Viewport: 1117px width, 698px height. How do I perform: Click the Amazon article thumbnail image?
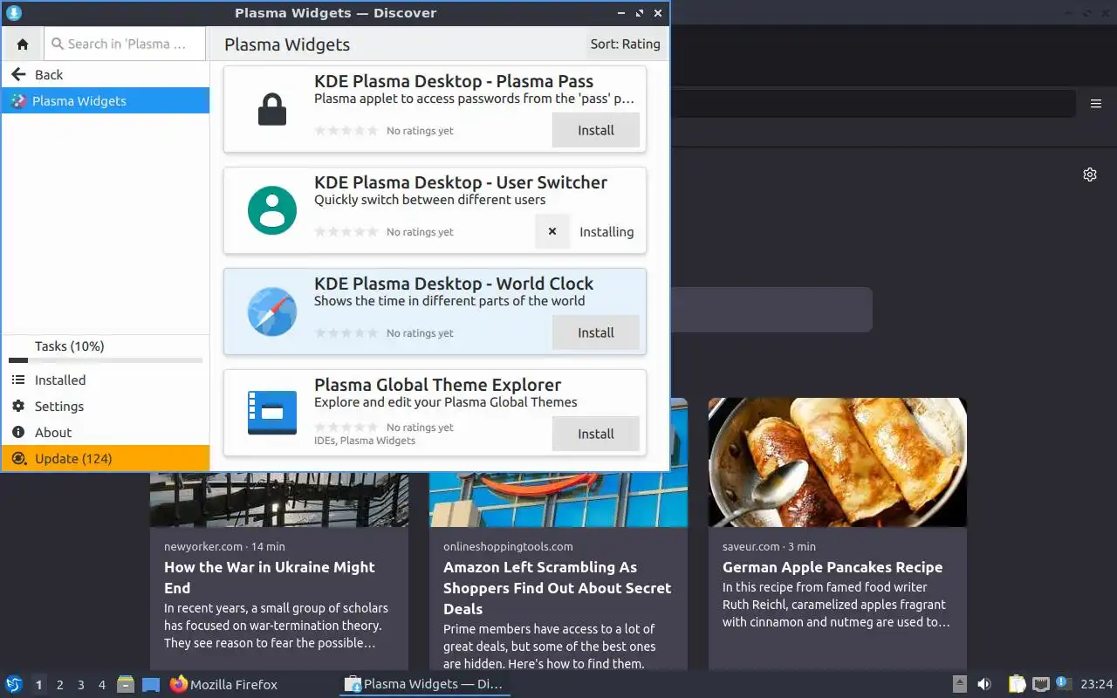coord(558,499)
